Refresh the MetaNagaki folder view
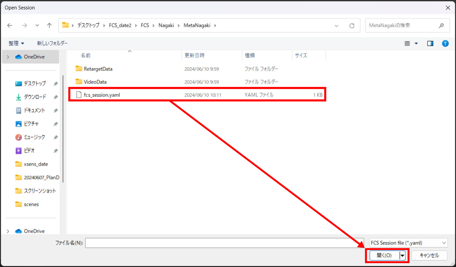This screenshot has height=267, width=456. 352,25
